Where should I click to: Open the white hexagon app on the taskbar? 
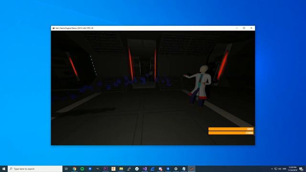[x=137, y=169]
